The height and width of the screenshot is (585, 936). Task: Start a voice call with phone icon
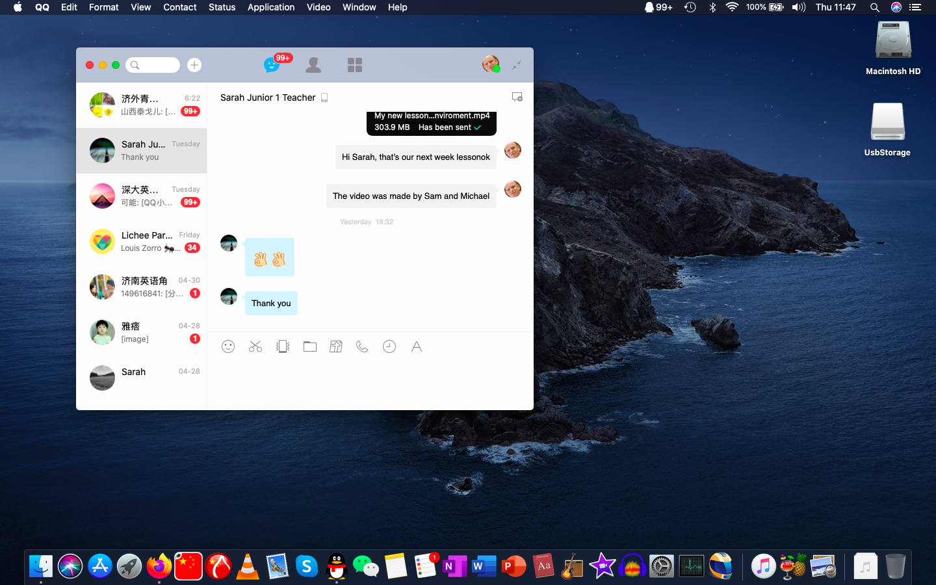(362, 346)
